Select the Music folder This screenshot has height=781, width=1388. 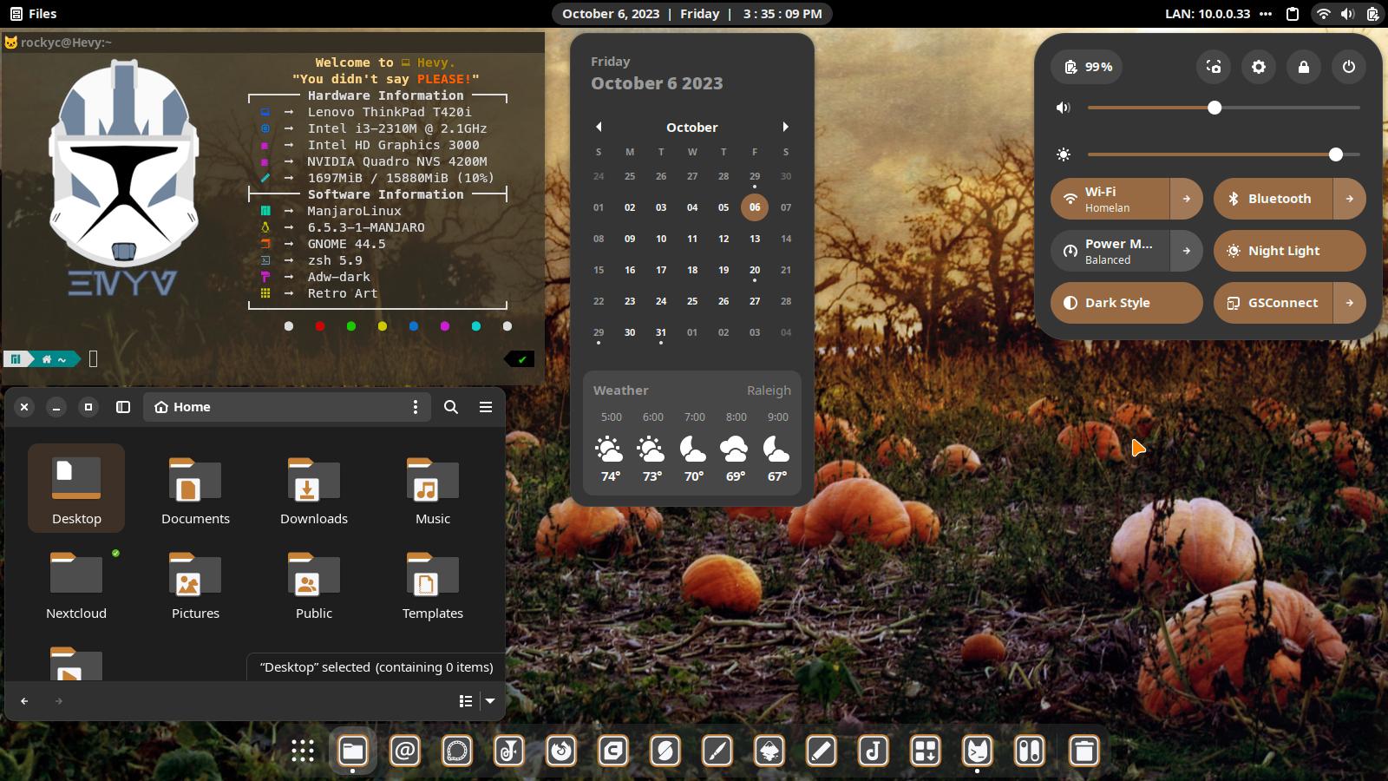point(433,489)
